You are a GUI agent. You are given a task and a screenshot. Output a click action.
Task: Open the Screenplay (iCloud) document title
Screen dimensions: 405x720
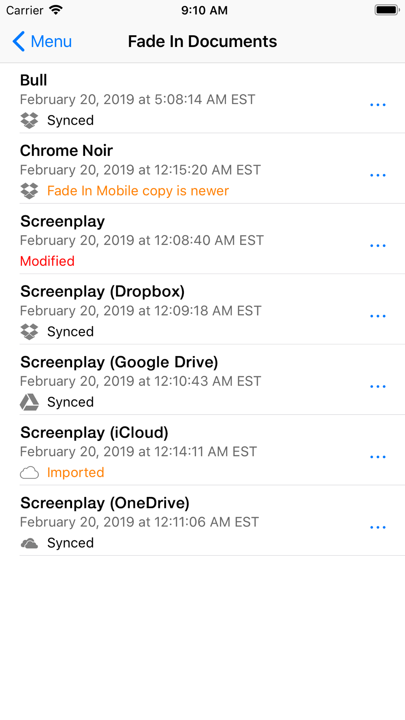tap(94, 432)
